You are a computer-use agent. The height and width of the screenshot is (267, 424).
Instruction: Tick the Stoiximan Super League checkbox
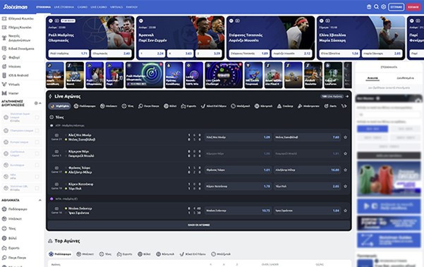[37, 117]
